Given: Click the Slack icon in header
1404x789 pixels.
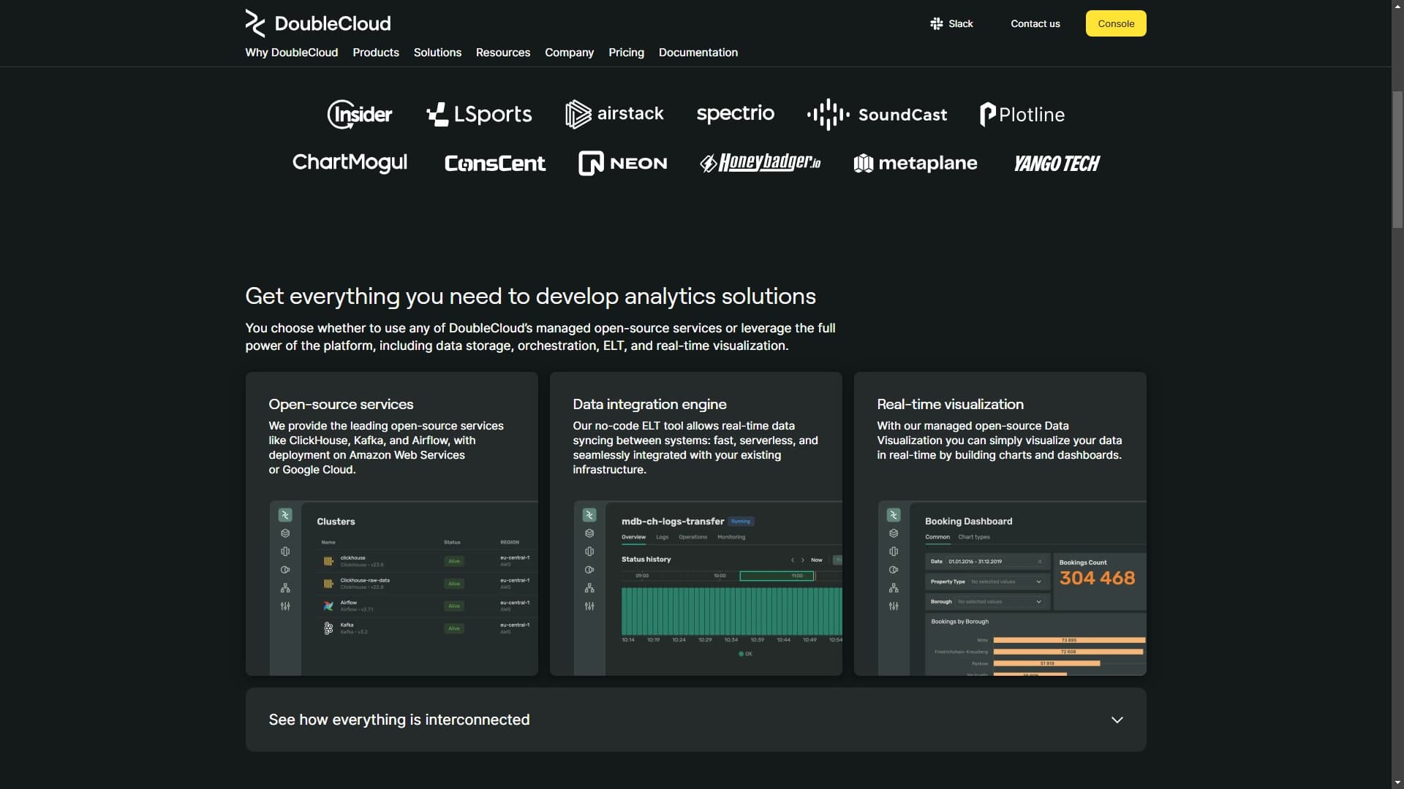Looking at the screenshot, I should coord(936,23).
